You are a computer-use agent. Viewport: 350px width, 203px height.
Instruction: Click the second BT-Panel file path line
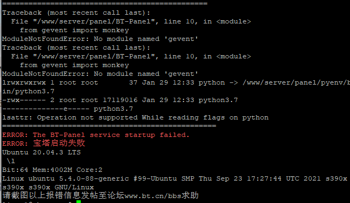click(x=131, y=56)
